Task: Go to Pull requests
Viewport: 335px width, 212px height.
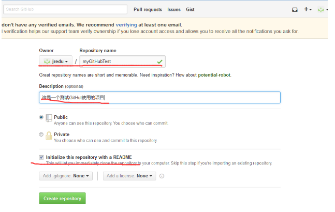Action: (148, 10)
